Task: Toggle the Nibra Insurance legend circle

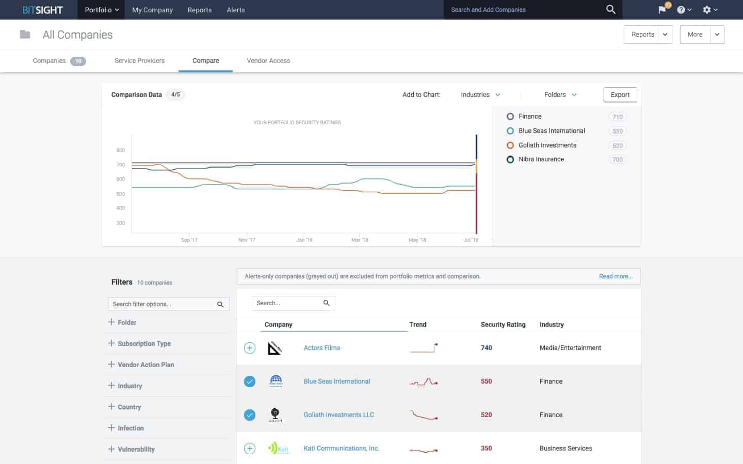Action: click(x=510, y=159)
